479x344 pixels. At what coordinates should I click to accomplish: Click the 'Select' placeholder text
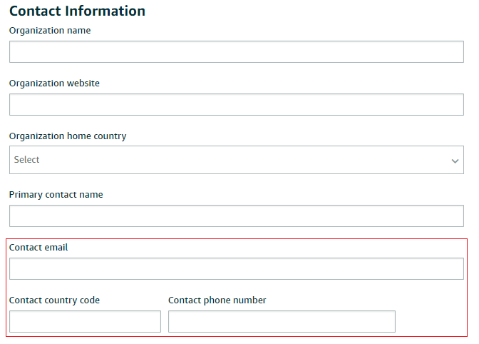pos(26,160)
